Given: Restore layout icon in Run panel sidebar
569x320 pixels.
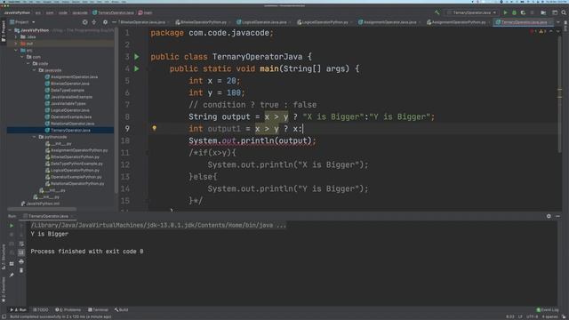Looking at the screenshot, I should [x=12, y=264].
